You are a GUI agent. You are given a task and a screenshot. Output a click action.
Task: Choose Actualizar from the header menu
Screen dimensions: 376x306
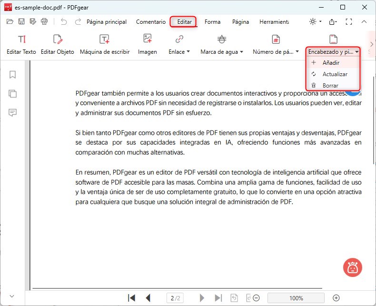click(333, 74)
